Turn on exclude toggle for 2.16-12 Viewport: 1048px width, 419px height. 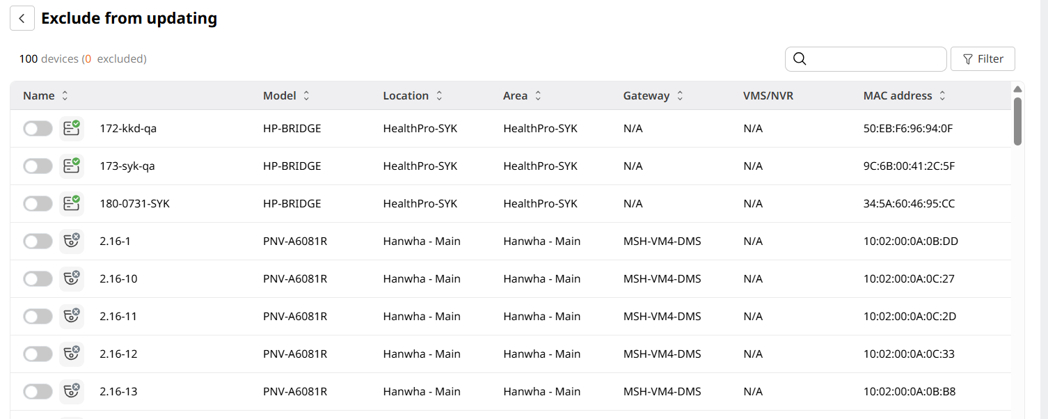point(38,354)
